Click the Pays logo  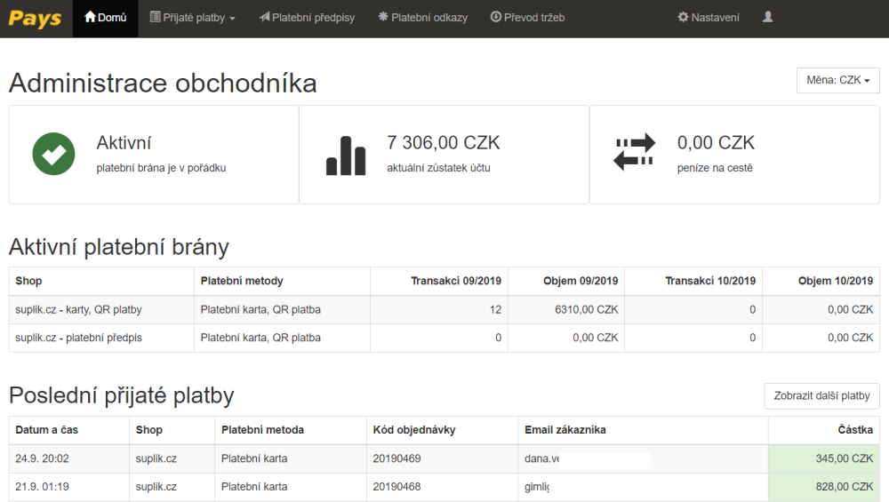click(x=35, y=18)
